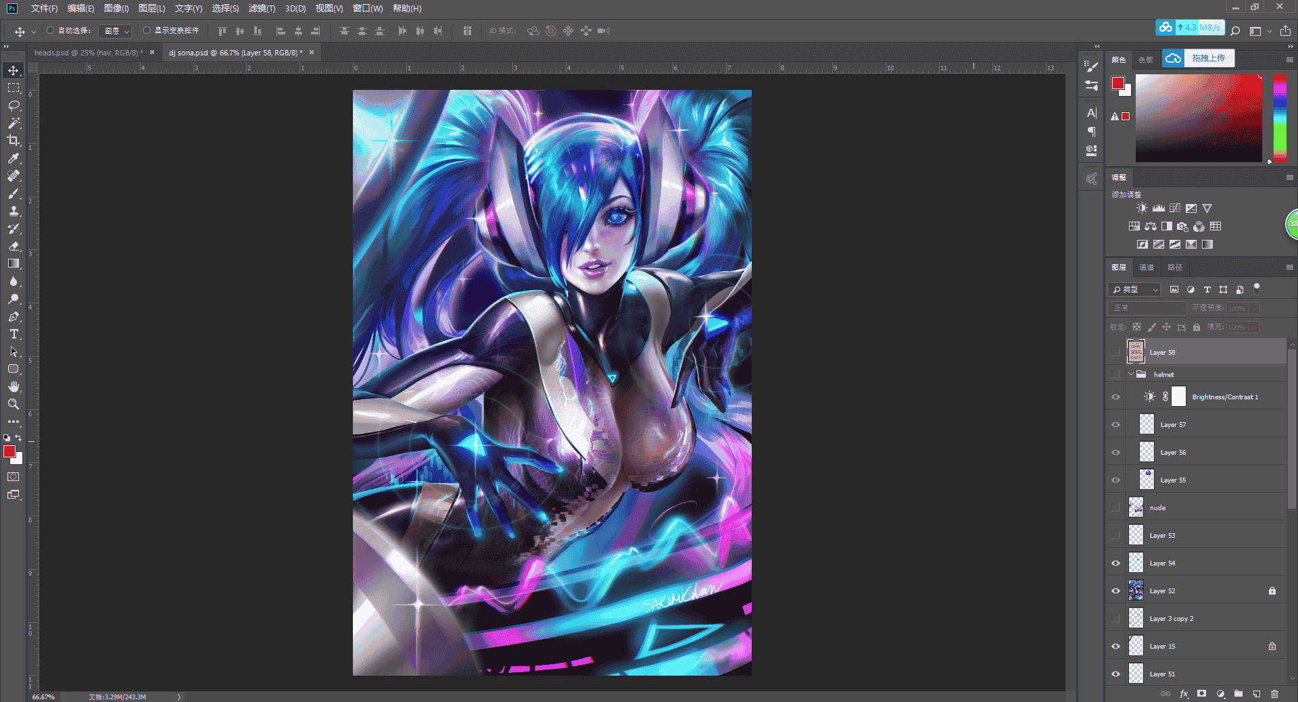
Task: Enable the show transform controls checkbox
Action: tap(147, 30)
